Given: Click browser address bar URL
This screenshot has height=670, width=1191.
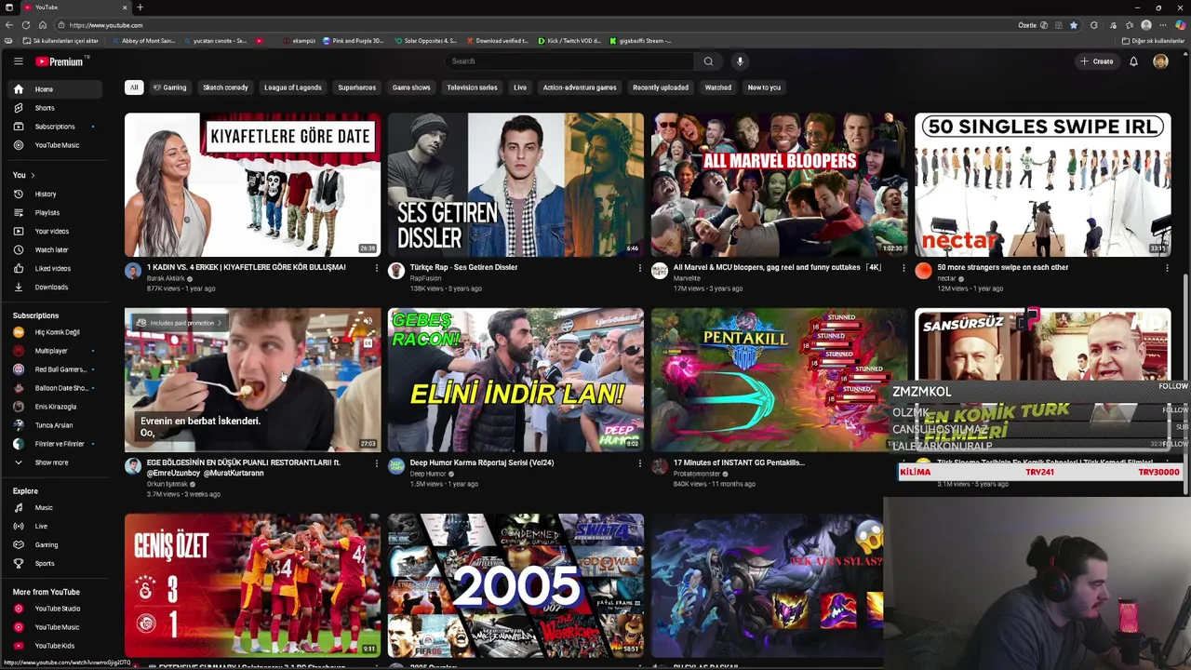Looking at the screenshot, I should click(105, 25).
